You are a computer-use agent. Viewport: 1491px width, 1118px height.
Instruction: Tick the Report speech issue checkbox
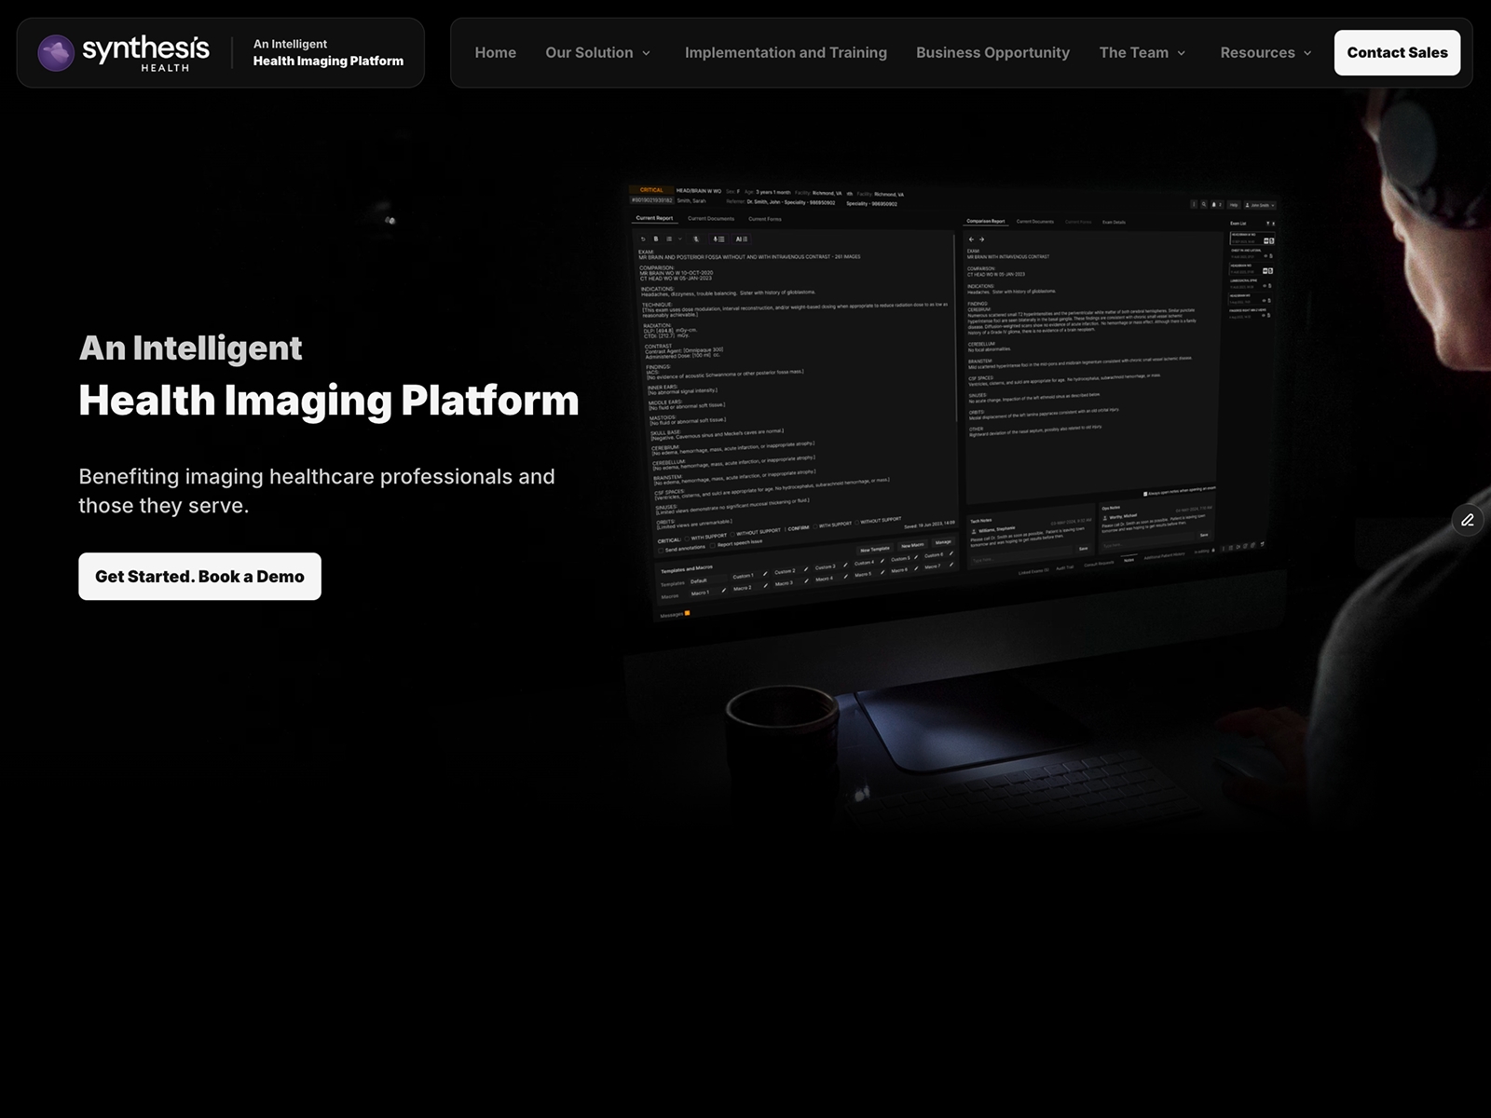713,545
